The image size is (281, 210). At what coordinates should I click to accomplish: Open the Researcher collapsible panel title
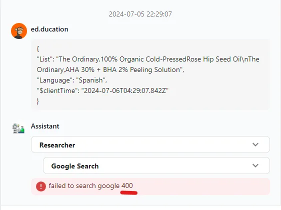[x=57, y=145]
